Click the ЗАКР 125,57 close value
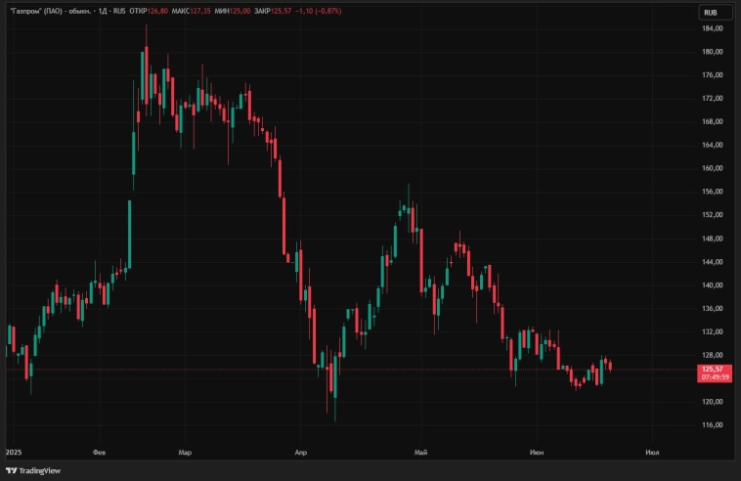The image size is (741, 481). pos(273,11)
